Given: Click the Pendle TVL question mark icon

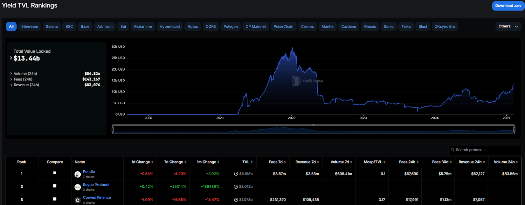Looking at the screenshot, I should pyautogui.click(x=236, y=174).
